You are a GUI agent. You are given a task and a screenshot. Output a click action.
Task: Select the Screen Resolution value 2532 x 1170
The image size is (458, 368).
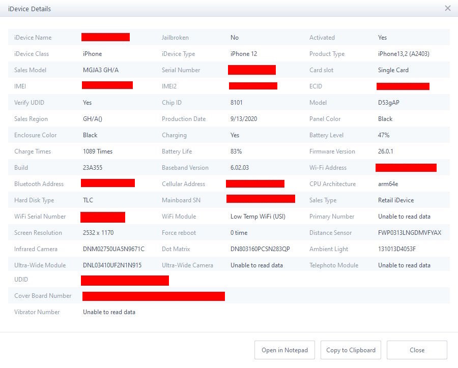98,233
